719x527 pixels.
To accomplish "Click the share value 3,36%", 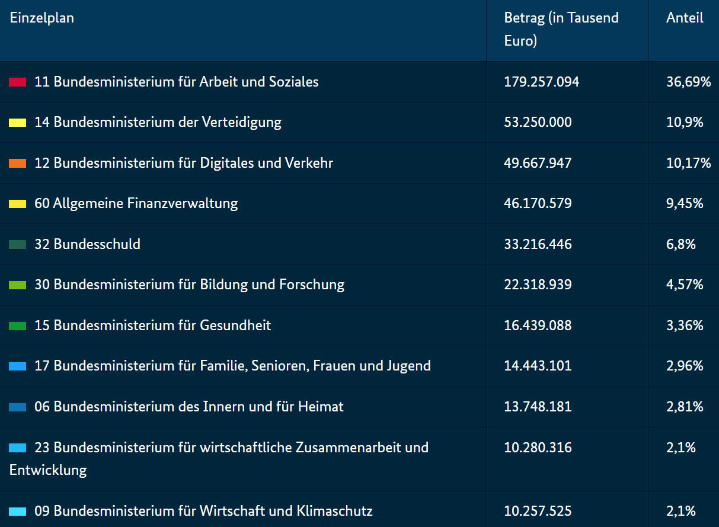I will [685, 325].
